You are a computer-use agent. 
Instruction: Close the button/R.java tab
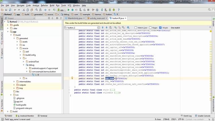pos(125,18)
